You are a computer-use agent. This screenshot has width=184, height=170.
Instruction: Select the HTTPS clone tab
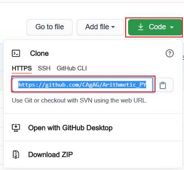(22, 68)
